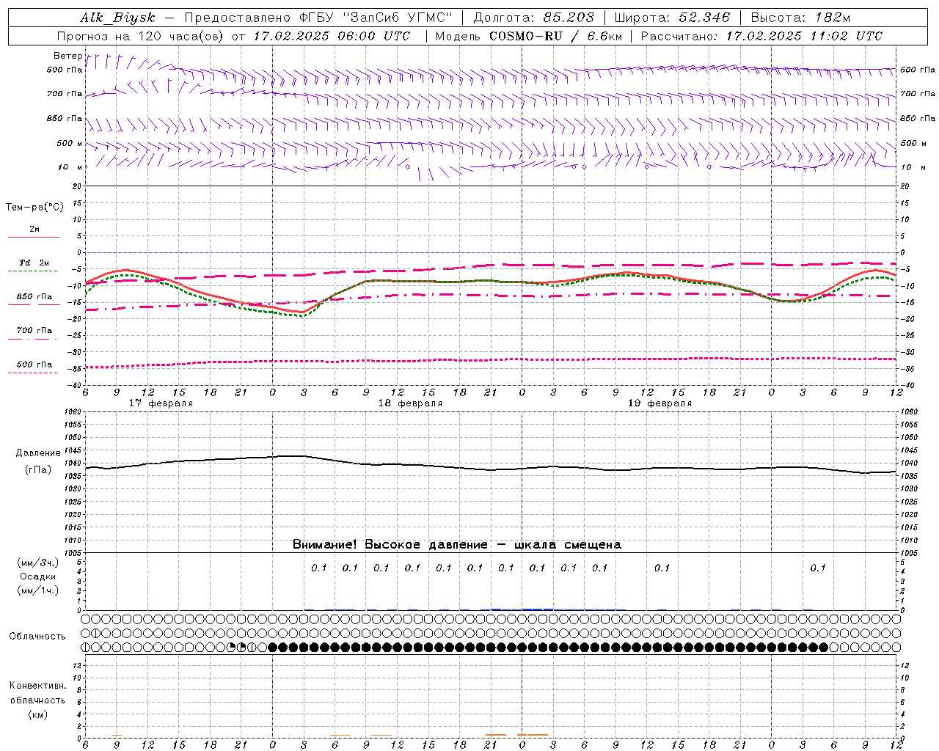This screenshot has width=939, height=751.
Task: Select the '(мм/1ч.)' units label
Action: [38, 590]
